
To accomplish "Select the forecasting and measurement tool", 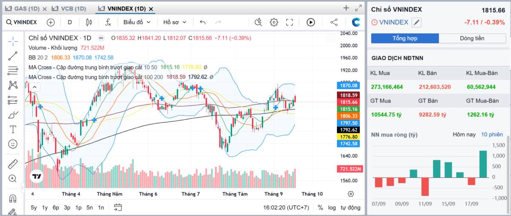I will (x=13, y=100).
